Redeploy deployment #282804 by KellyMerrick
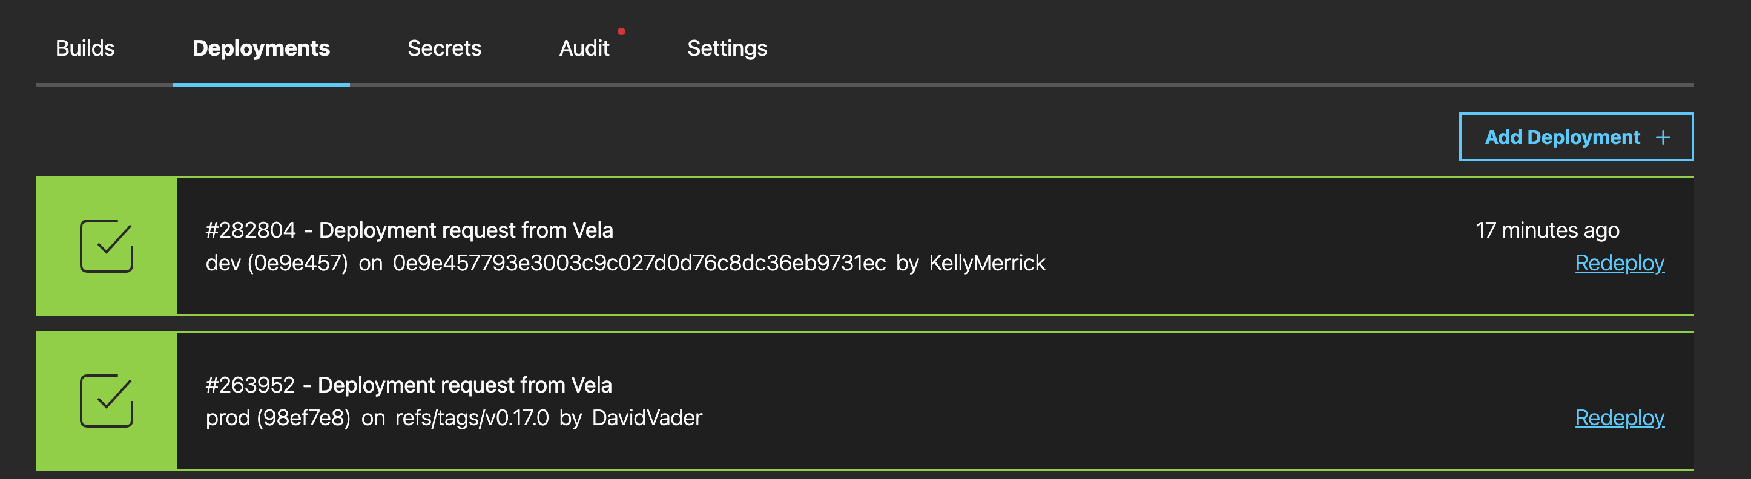The height and width of the screenshot is (479, 1751). (x=1620, y=263)
